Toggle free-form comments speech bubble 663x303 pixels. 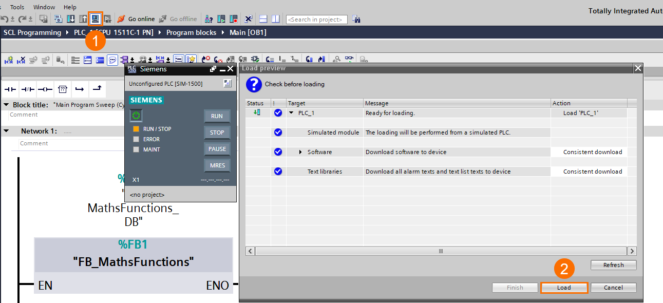click(112, 60)
